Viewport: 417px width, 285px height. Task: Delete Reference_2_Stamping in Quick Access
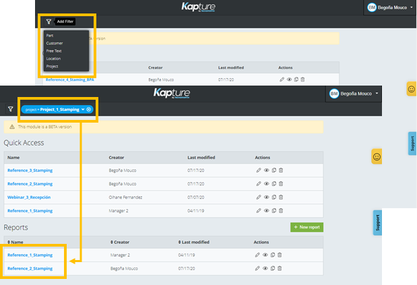pos(281,184)
